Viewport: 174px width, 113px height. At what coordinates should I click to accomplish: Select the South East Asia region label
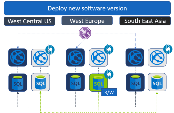[x=145, y=21]
